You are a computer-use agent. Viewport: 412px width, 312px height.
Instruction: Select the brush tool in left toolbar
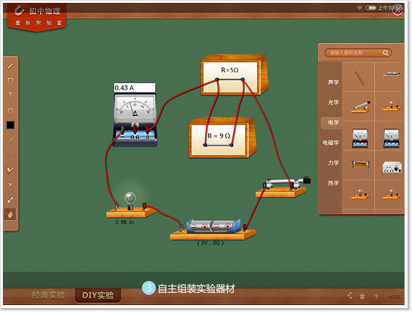tap(10, 200)
